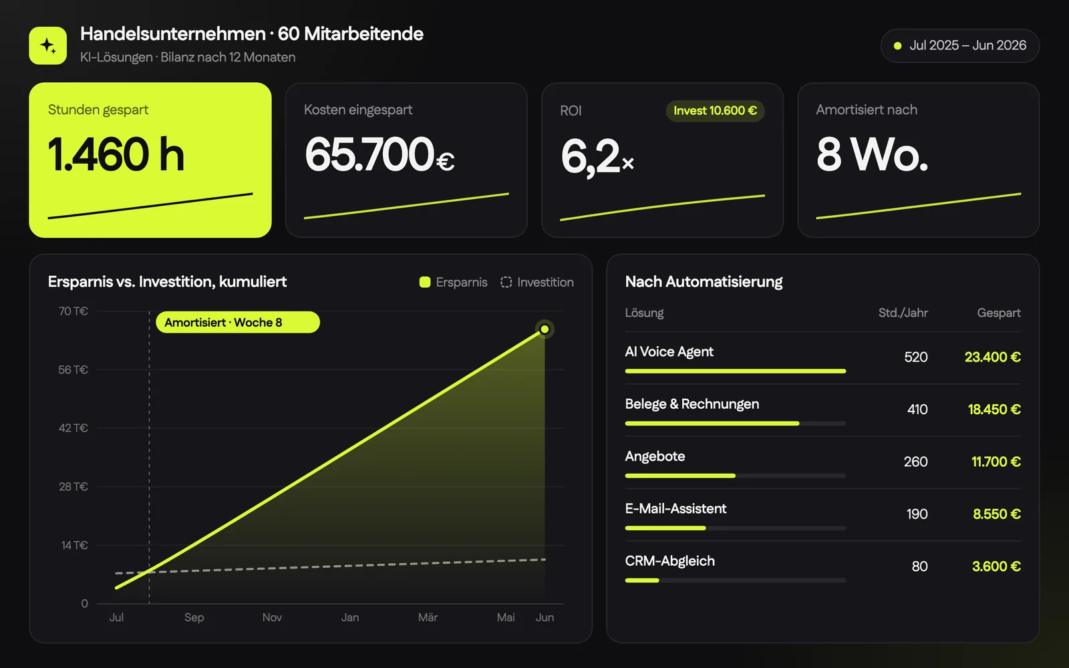Click the Gespart column header
This screenshot has width=1069, height=668.
coord(999,313)
